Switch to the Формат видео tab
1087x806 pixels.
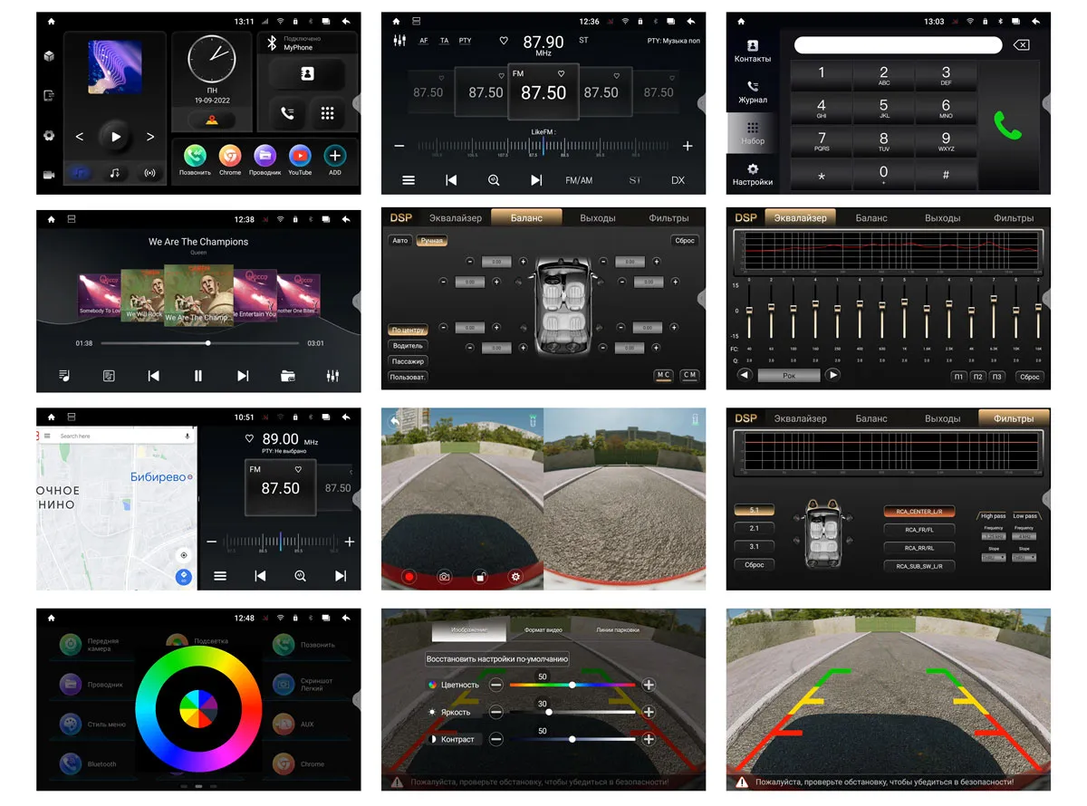pos(543,630)
